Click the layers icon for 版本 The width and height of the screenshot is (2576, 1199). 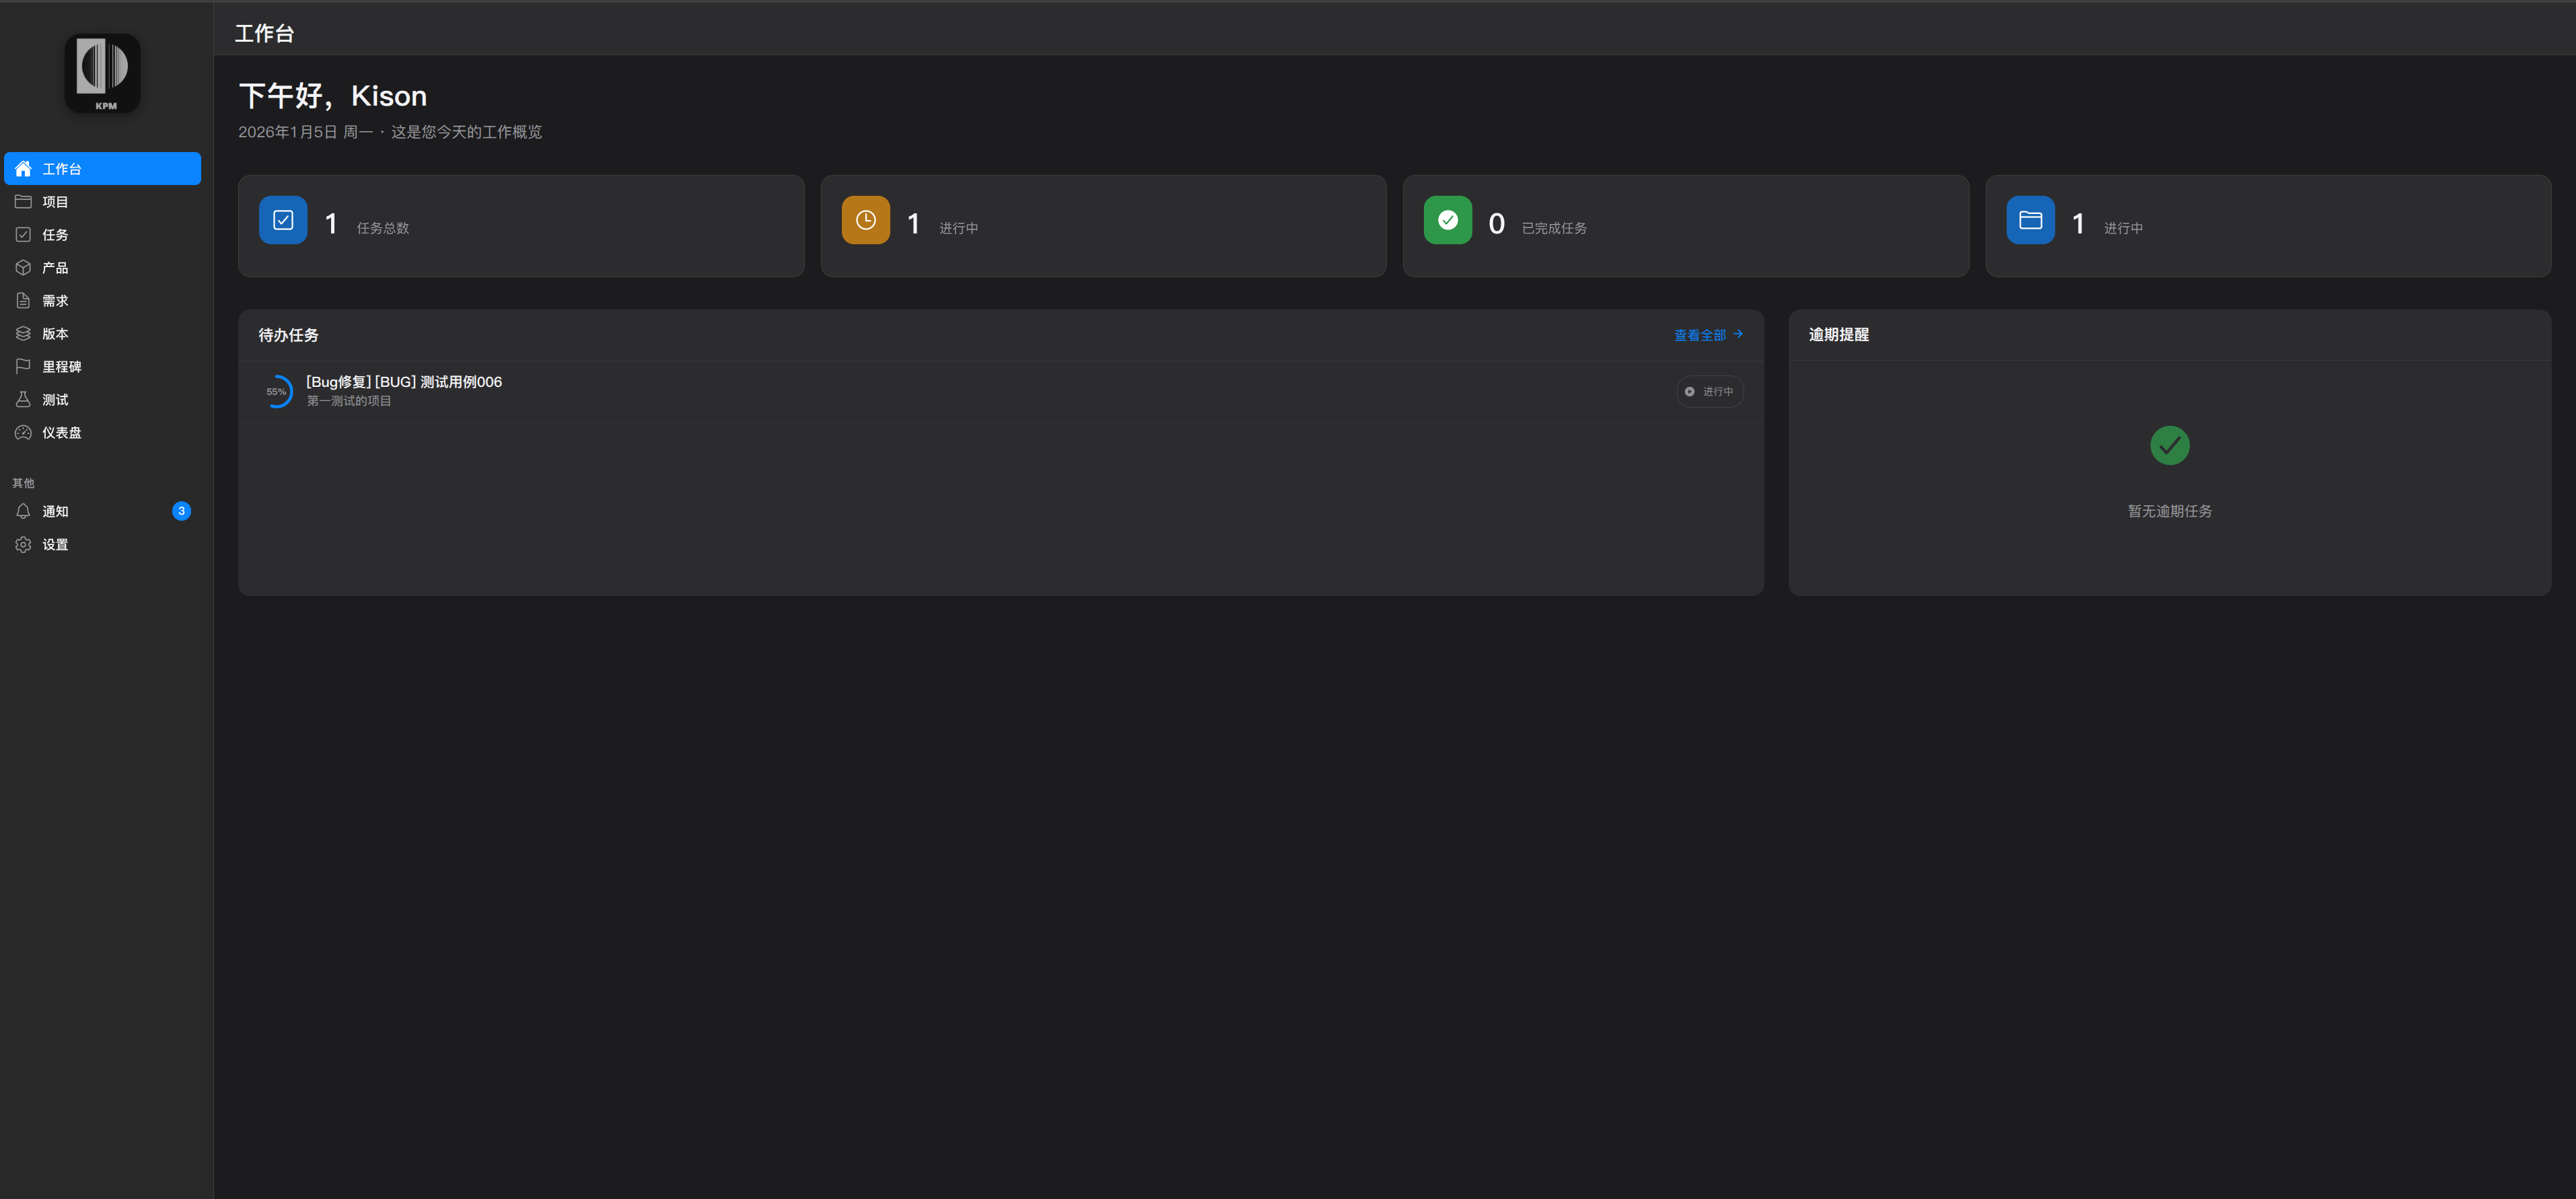(x=23, y=334)
